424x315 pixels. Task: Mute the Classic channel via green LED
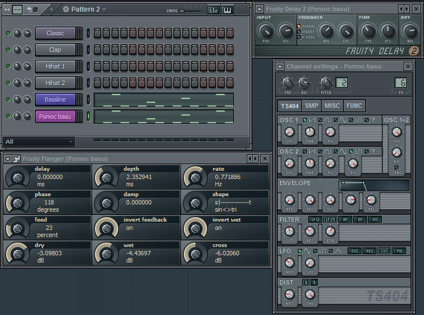coord(8,33)
